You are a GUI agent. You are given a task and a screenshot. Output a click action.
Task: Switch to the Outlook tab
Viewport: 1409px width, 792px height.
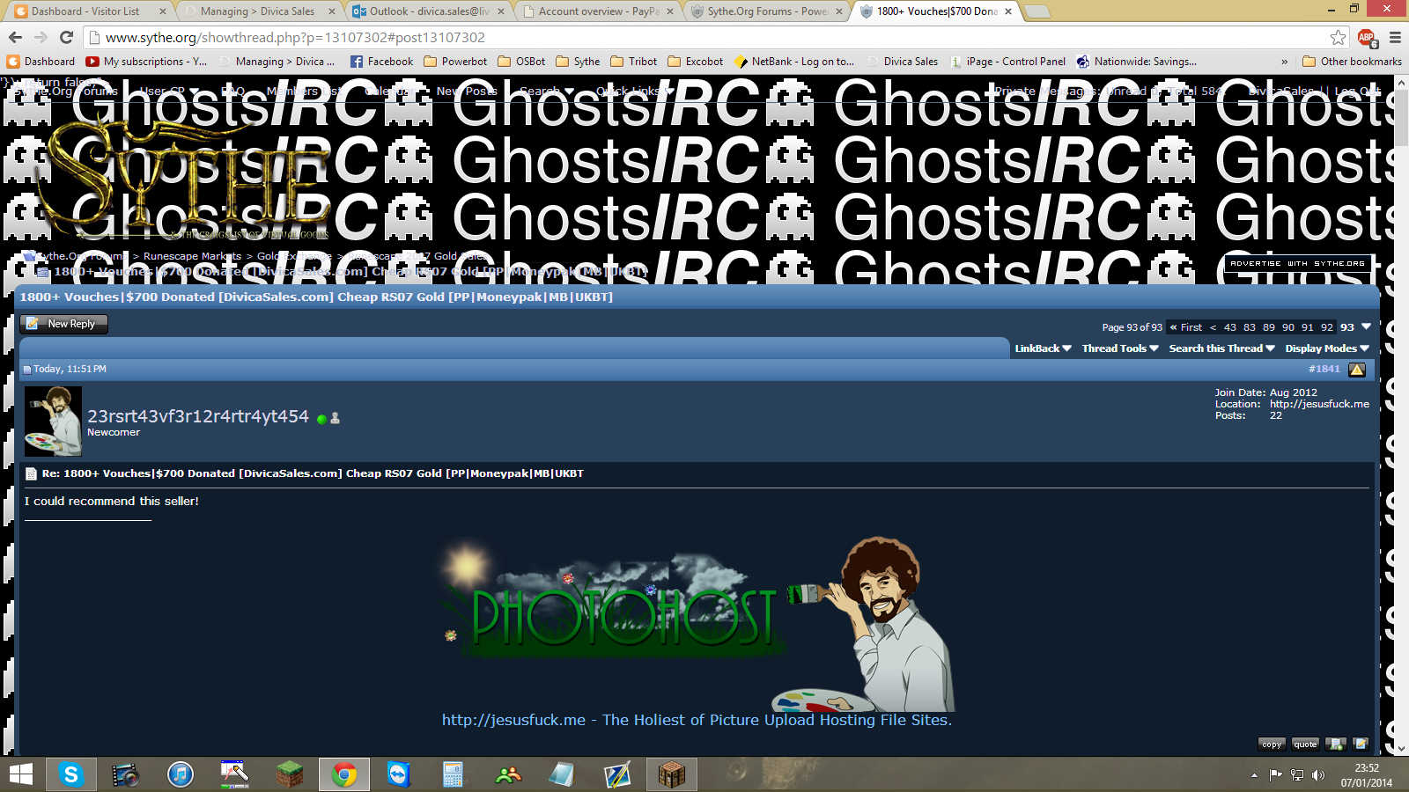[429, 11]
